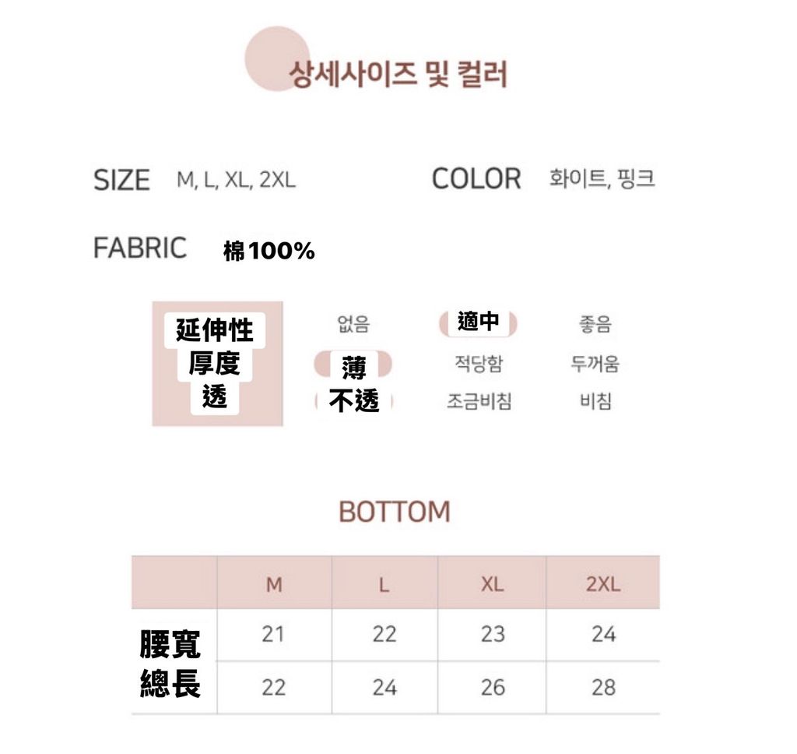Screen dimensions: 797x754
Task: Choose the 좋음 stretch option
Action: (x=595, y=323)
